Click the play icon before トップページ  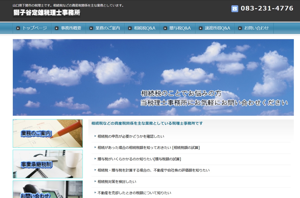point(18,28)
